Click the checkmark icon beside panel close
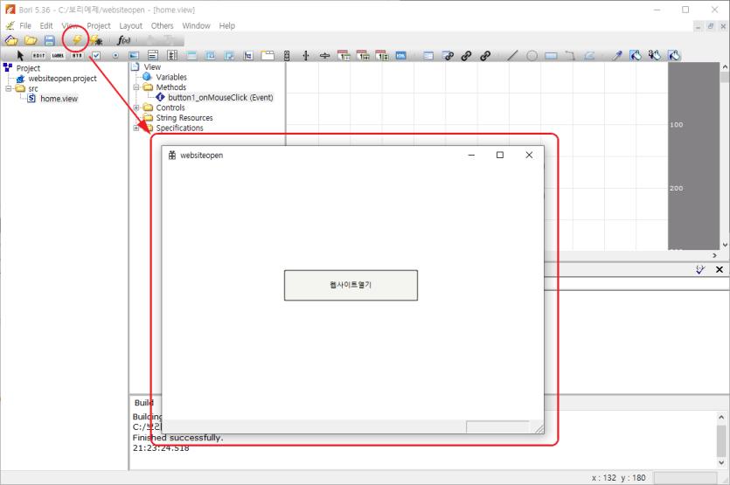This screenshot has height=485, width=730. (700, 269)
